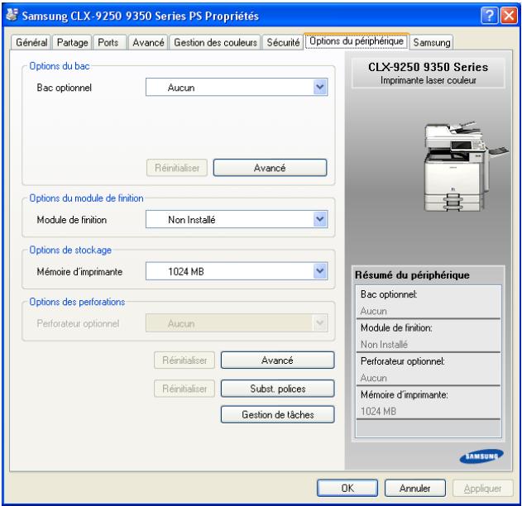The image size is (522, 506).
Task: Open the Général tab
Action: coord(31,43)
